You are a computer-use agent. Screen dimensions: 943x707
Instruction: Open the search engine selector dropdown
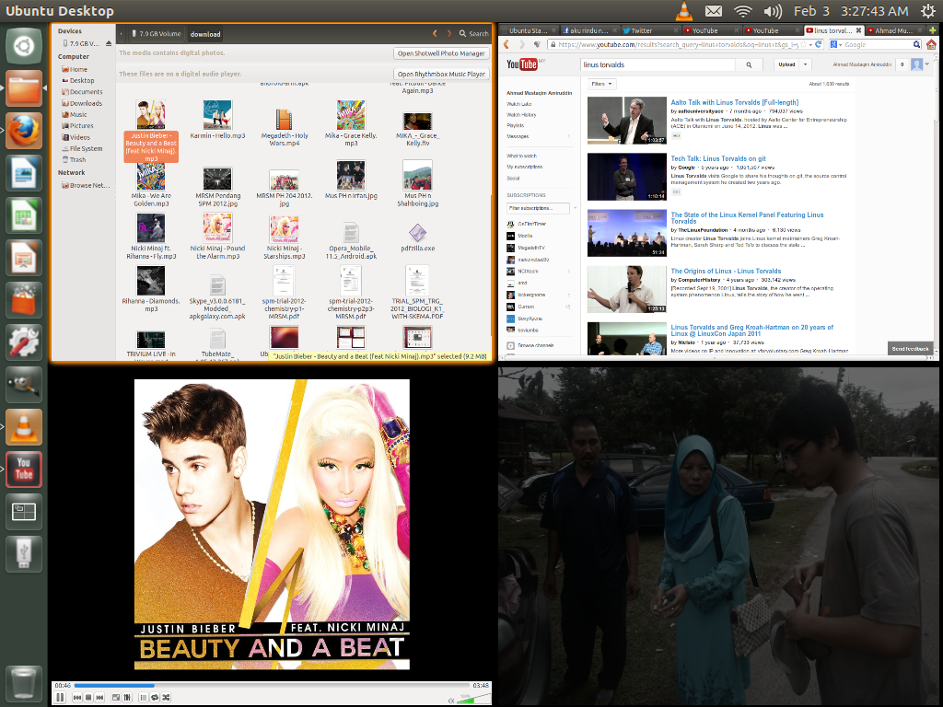pos(835,44)
